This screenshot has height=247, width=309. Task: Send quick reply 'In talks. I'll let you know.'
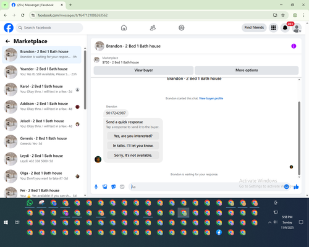point(133,146)
